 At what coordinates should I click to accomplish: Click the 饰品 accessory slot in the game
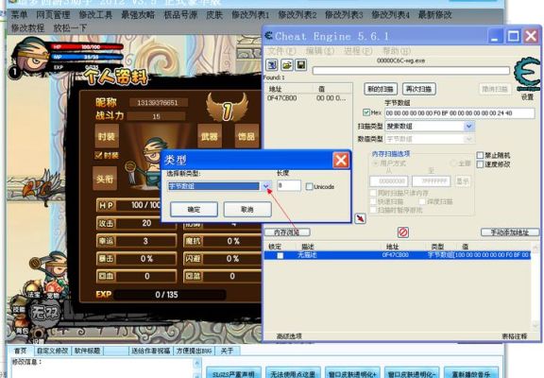click(246, 136)
